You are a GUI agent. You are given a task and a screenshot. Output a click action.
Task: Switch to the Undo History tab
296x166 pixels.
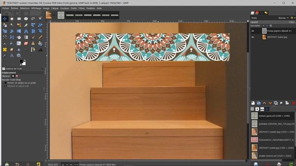266,13
